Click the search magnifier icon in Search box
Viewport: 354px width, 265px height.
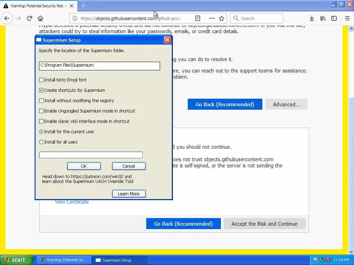(236, 18)
